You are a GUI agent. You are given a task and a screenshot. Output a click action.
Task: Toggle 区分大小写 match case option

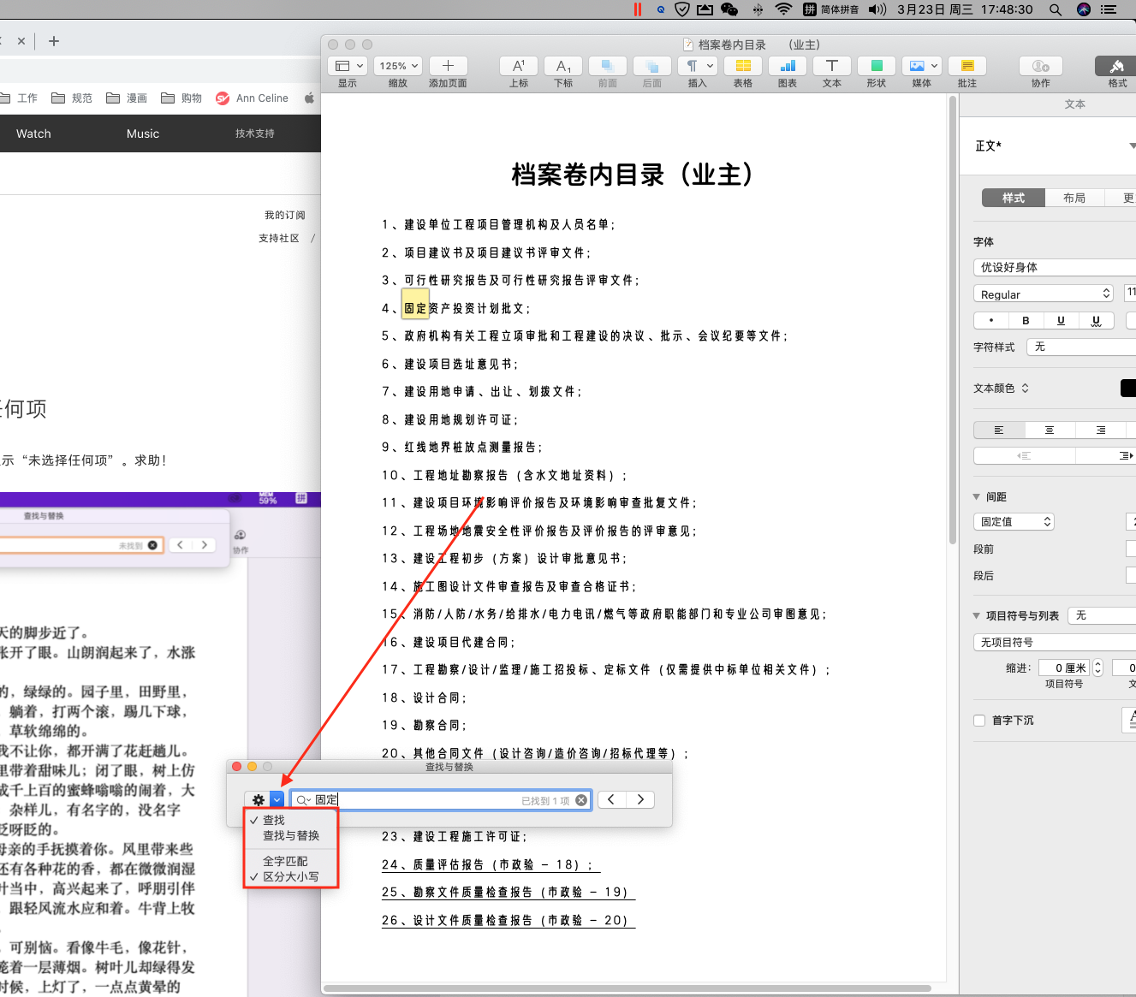[x=290, y=876]
